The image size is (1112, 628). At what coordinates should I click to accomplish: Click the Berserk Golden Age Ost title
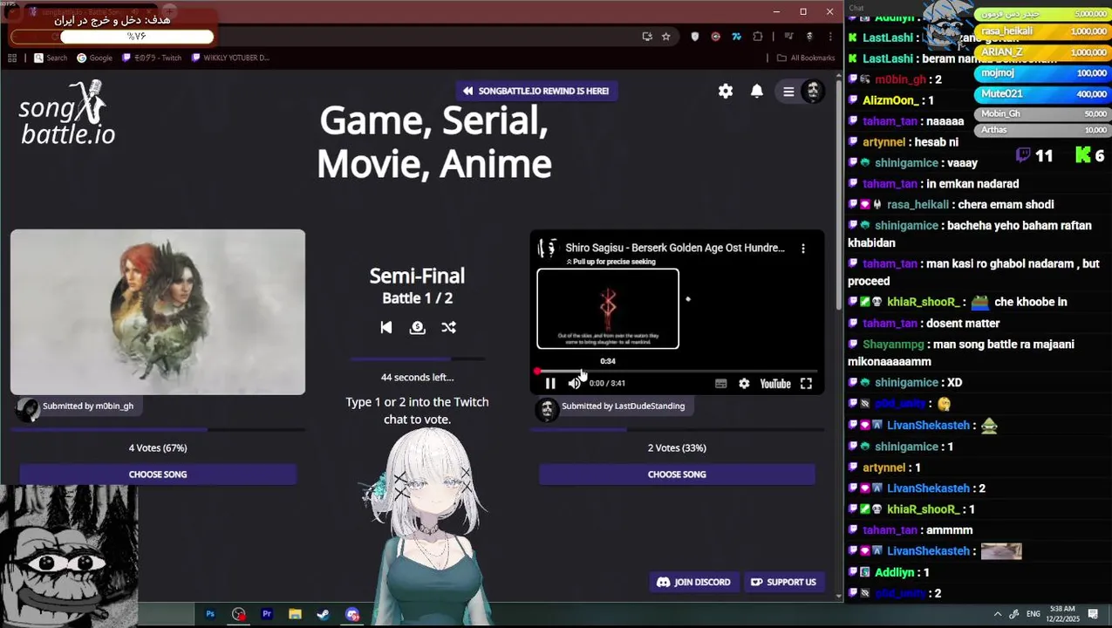pos(675,248)
